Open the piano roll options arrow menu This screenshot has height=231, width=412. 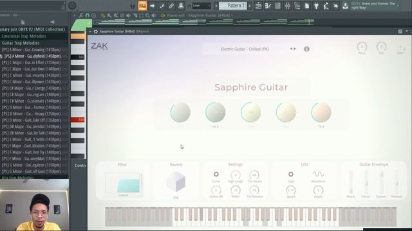75,15
